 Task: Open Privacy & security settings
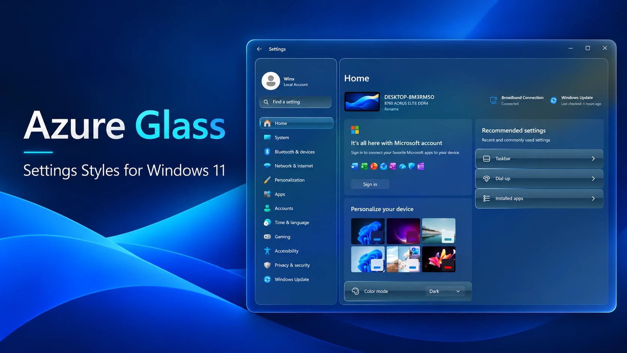coord(296,265)
